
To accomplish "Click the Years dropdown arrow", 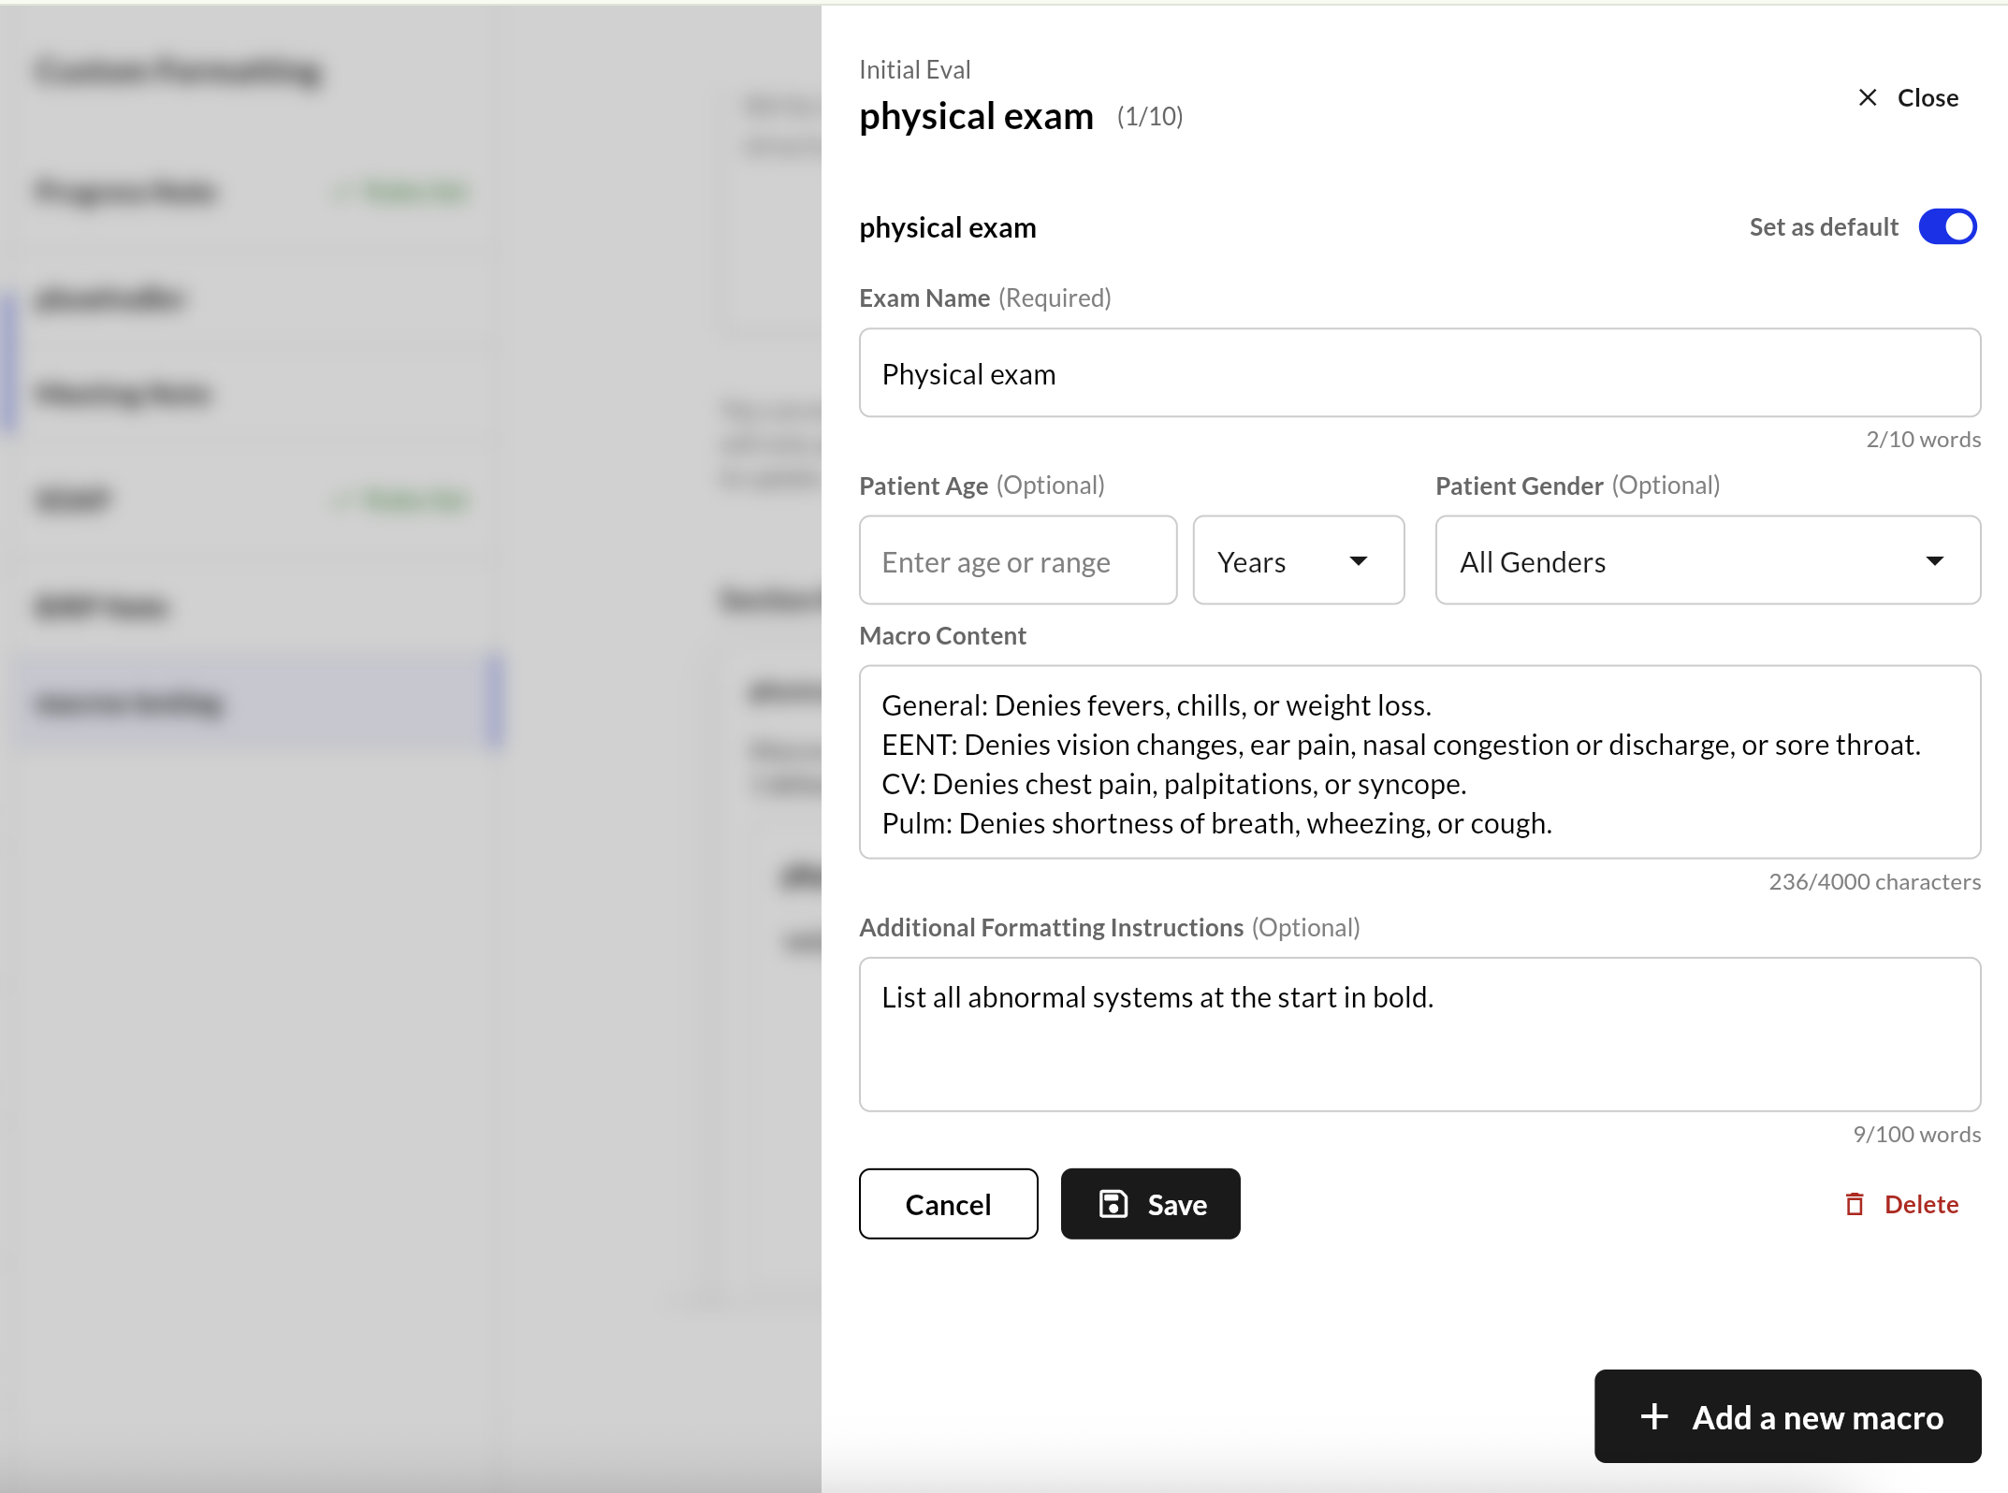I will (1359, 561).
